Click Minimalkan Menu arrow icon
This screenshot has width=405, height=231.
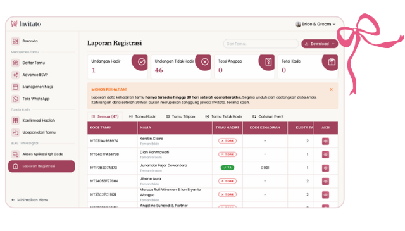(13, 200)
